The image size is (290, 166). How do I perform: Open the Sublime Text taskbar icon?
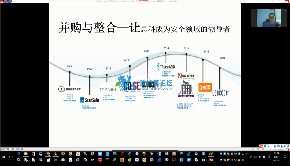[x=115, y=154]
